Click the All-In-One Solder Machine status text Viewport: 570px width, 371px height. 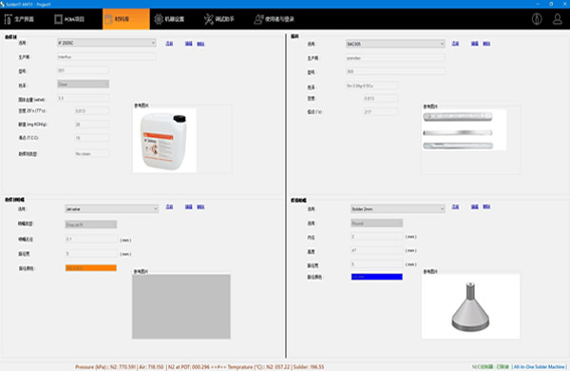(x=540, y=367)
